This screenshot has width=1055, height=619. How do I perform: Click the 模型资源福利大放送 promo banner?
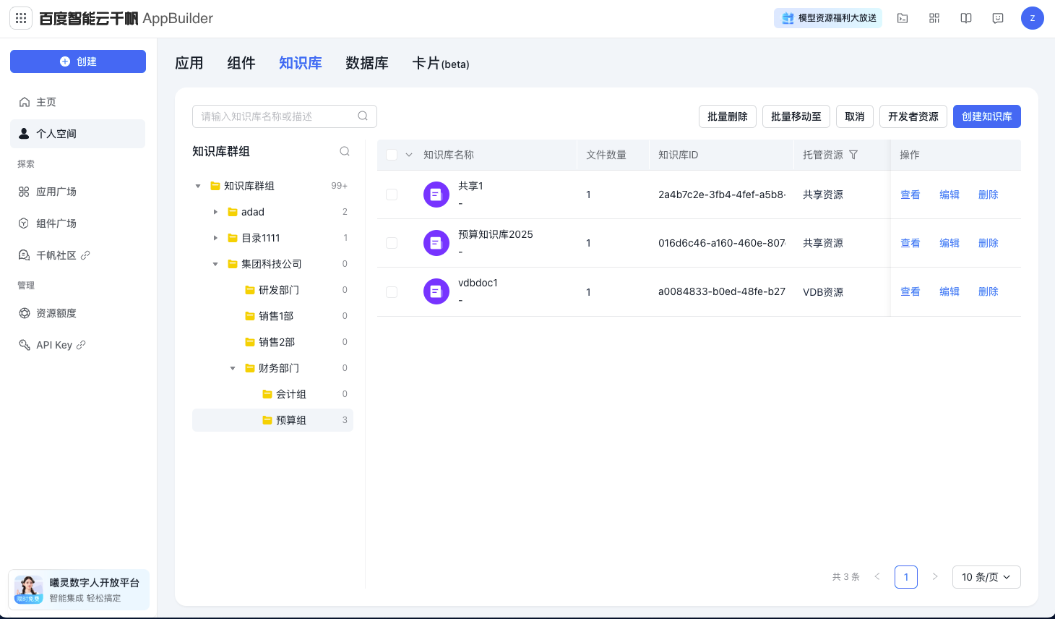pos(828,18)
